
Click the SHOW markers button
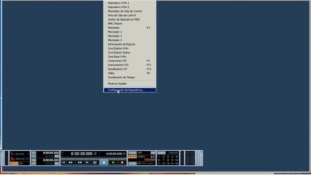(x=161, y=153)
